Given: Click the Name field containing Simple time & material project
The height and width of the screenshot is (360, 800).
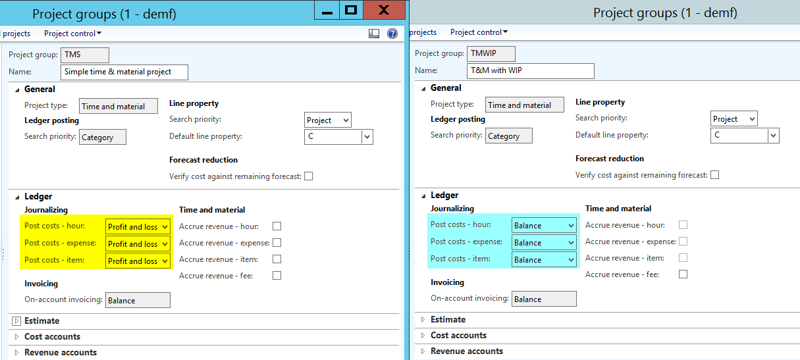Looking at the screenshot, I should tap(124, 72).
